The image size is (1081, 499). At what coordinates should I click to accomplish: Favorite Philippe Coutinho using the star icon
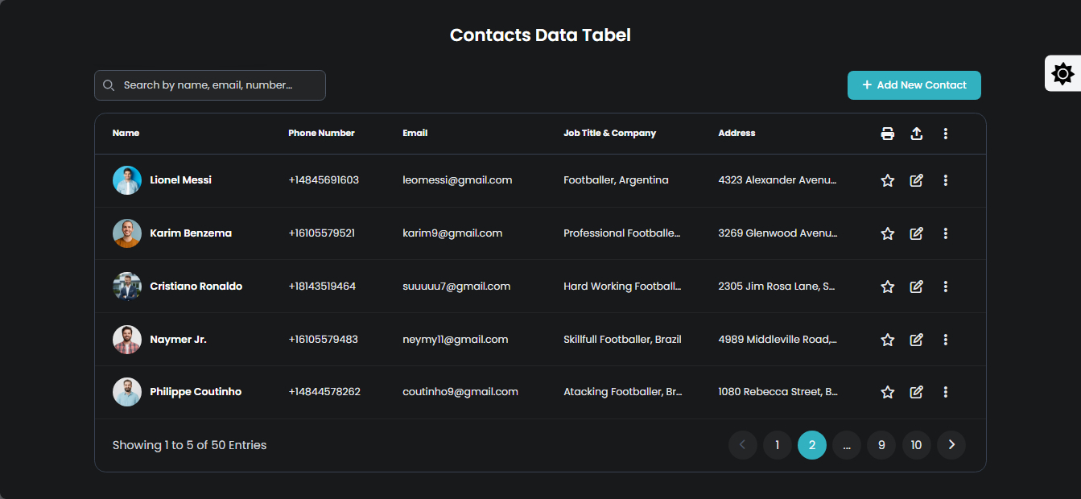(x=887, y=392)
